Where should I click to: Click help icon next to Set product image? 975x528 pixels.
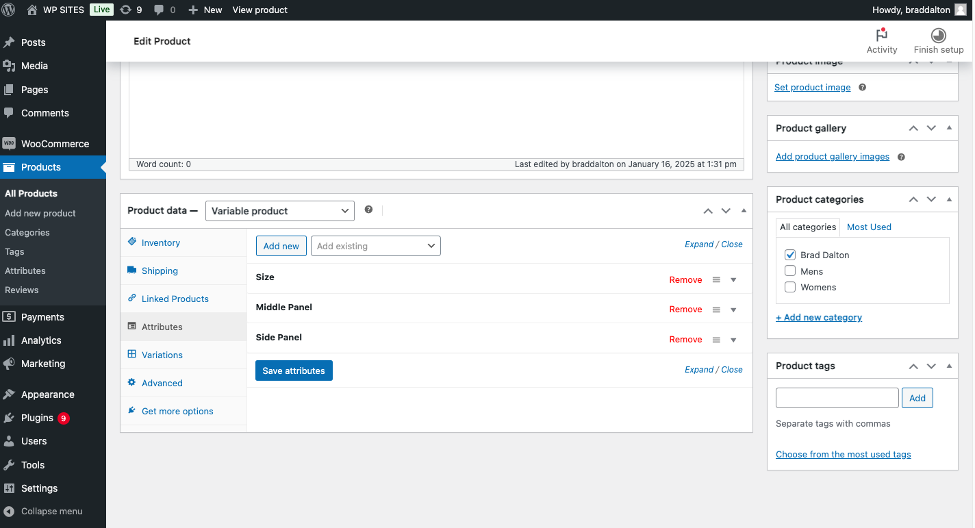(862, 88)
